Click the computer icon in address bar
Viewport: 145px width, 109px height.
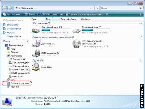[x=17, y=8]
